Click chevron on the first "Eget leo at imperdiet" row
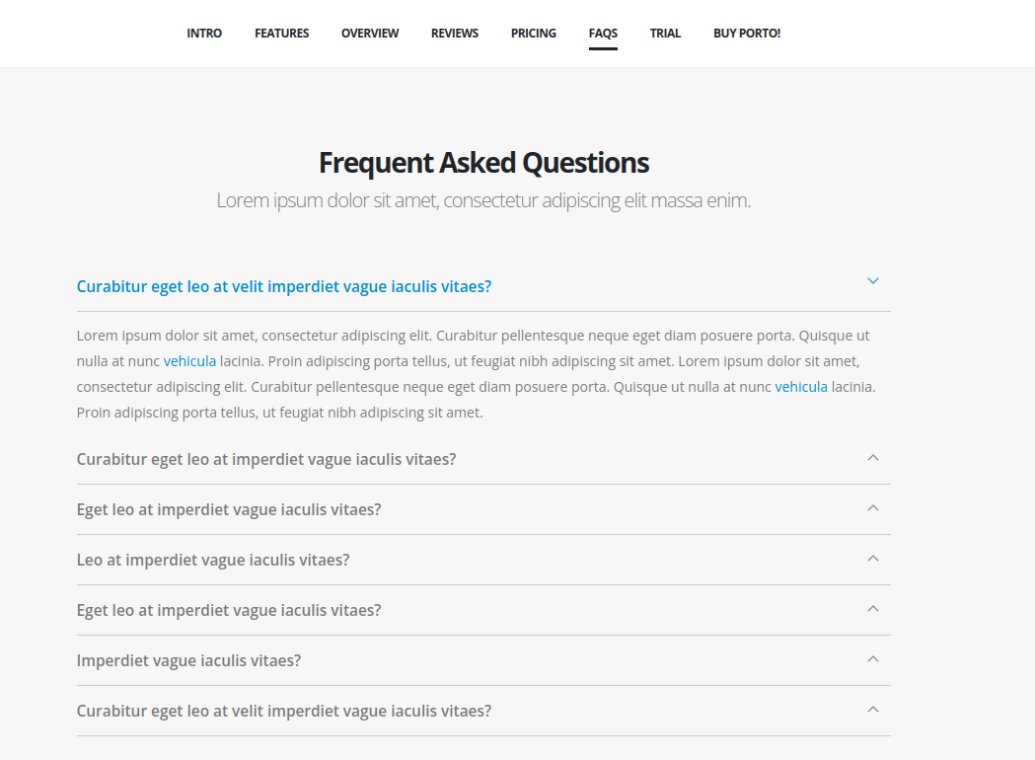 click(x=872, y=508)
